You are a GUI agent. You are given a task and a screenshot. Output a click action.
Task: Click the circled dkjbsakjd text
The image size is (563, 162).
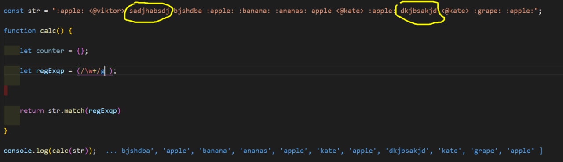(419, 11)
